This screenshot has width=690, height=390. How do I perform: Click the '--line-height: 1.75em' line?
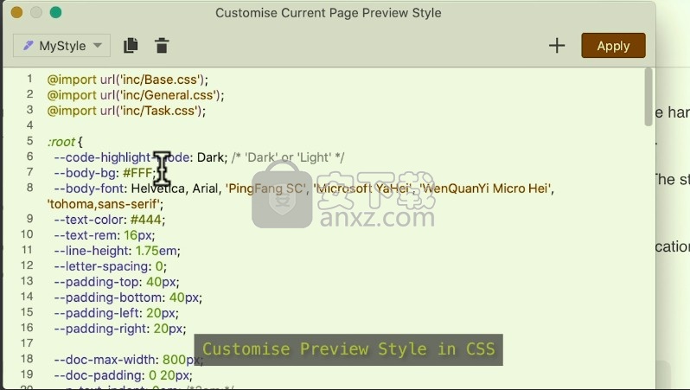117,251
